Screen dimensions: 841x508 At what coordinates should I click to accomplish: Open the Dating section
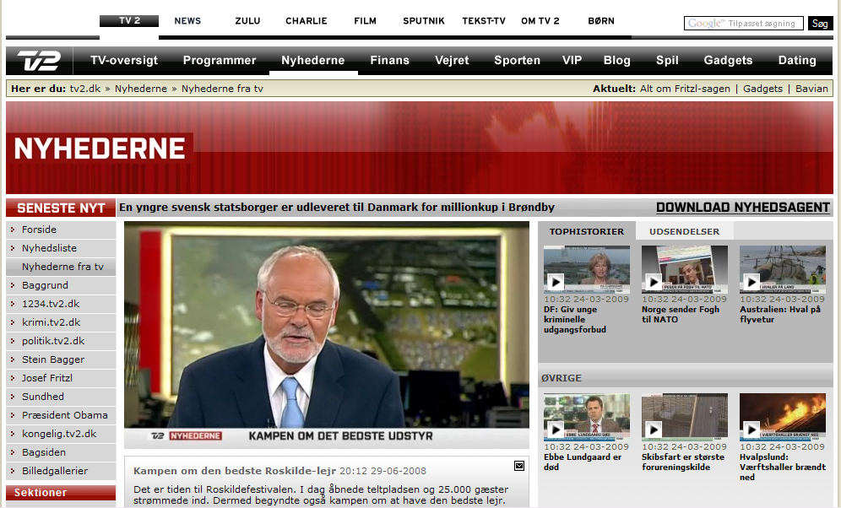(797, 61)
